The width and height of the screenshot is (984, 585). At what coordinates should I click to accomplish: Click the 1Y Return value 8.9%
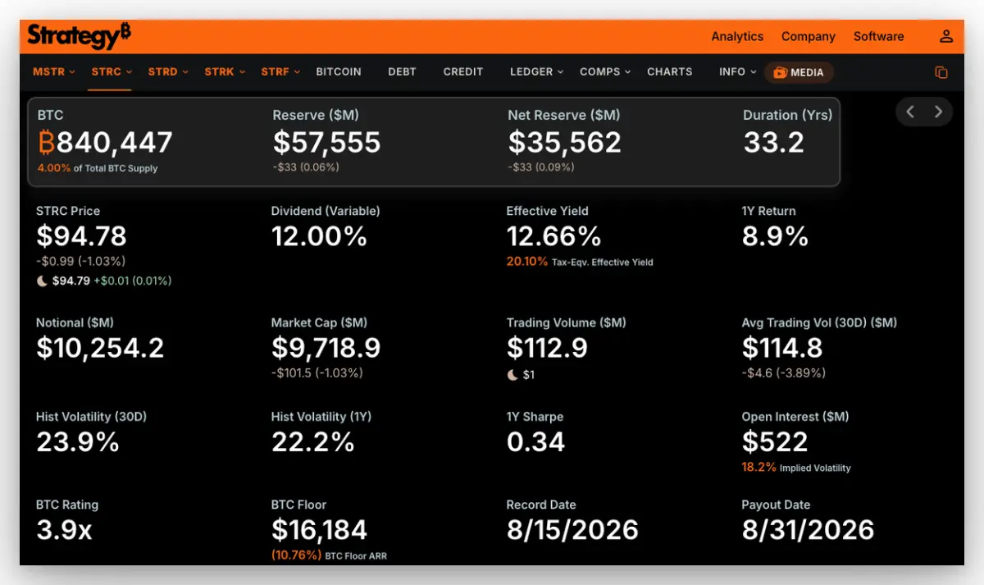click(x=775, y=237)
